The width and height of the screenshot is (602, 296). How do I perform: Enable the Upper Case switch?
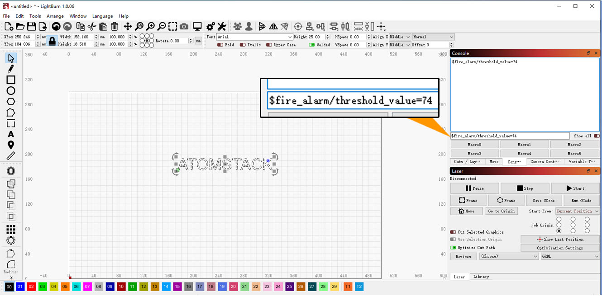click(x=269, y=45)
